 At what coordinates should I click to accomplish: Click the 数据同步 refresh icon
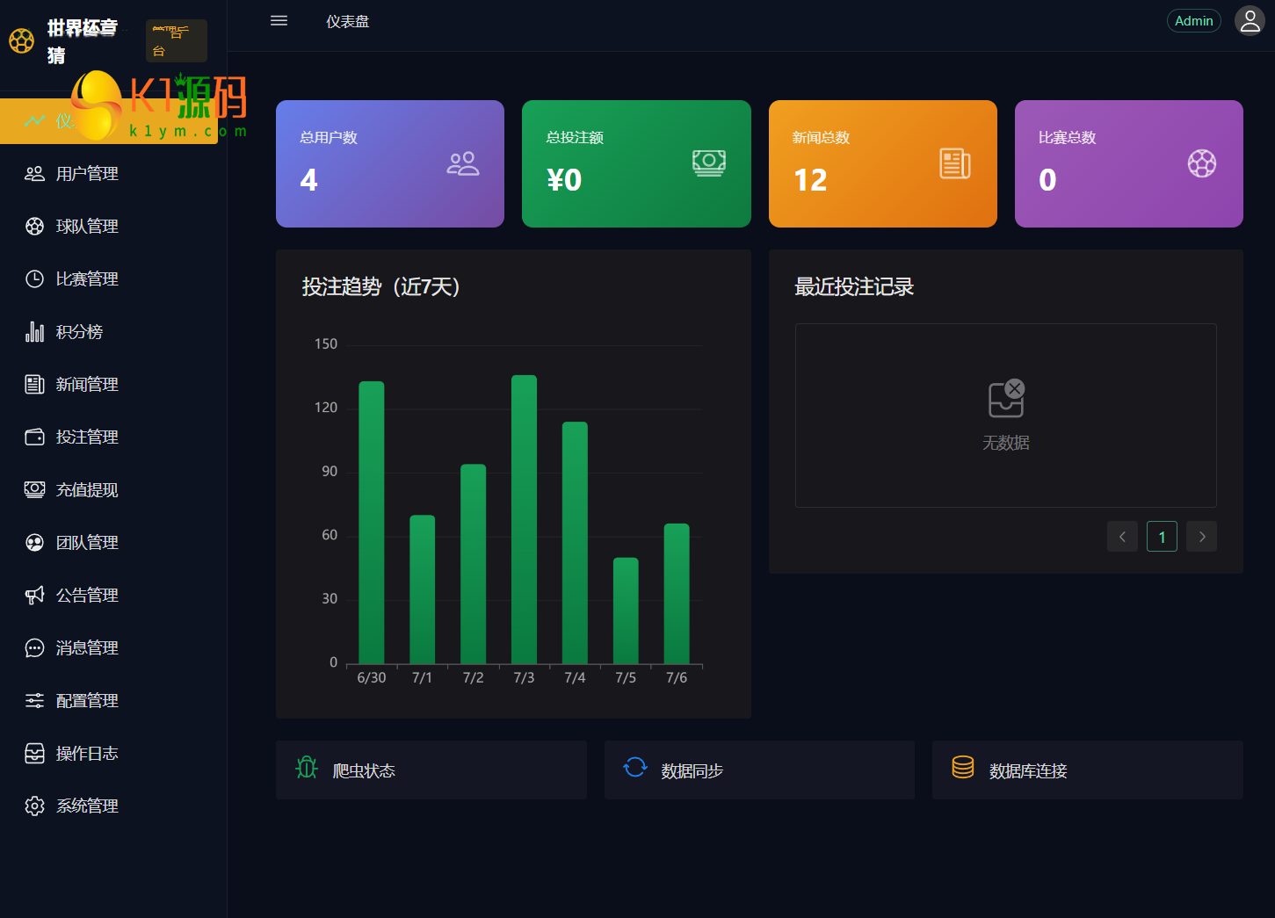(x=634, y=767)
